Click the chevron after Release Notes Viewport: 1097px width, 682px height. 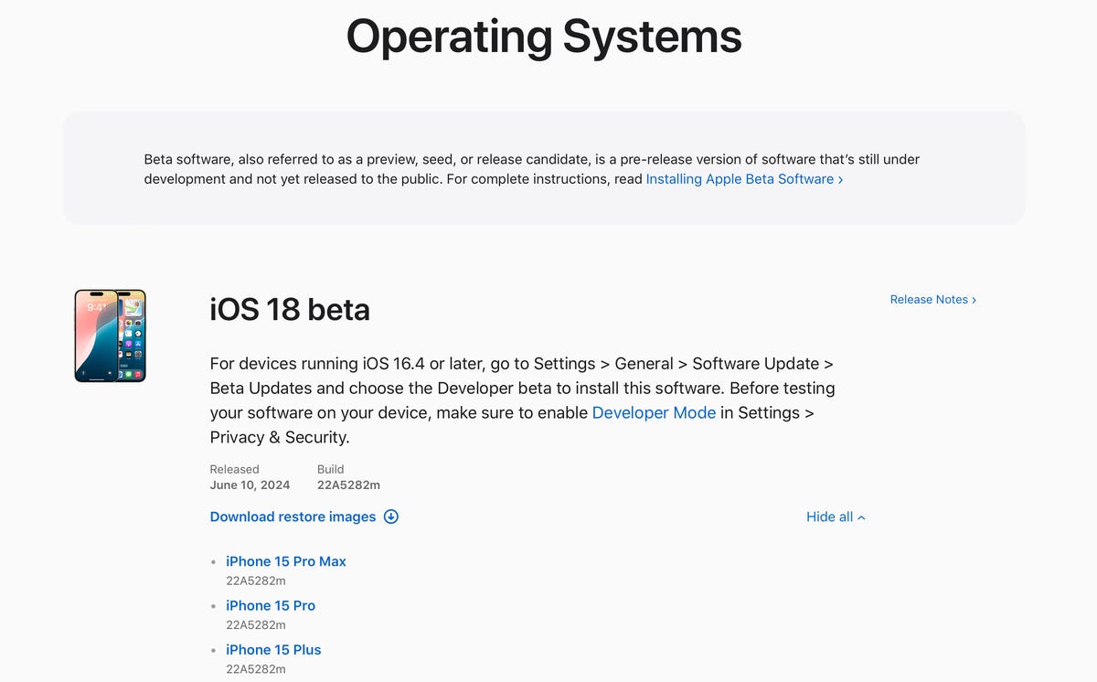pyautogui.click(x=973, y=299)
